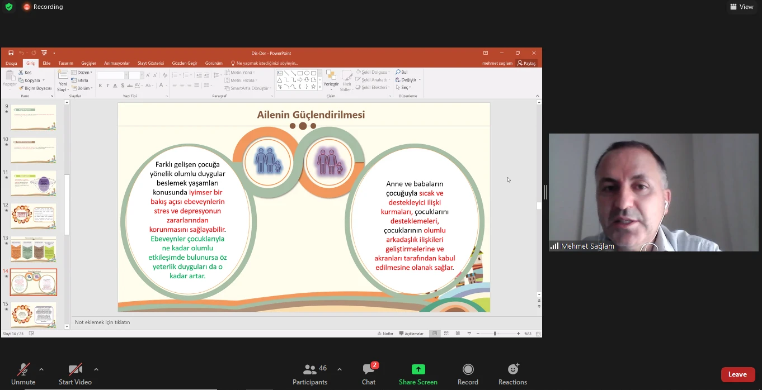Viewport: 762px width, 390px height.
Task: Increase font size with larger A
Action: click(148, 75)
